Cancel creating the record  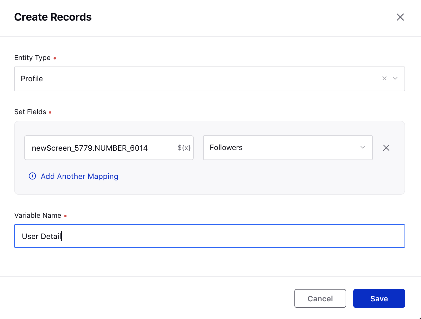(x=320, y=298)
